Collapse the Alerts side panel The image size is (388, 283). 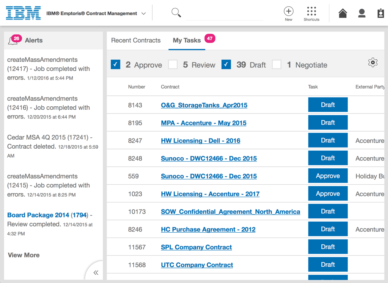pos(96,272)
